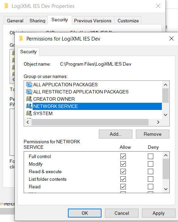
Task: Click the Cancel button
Action: 122,213
